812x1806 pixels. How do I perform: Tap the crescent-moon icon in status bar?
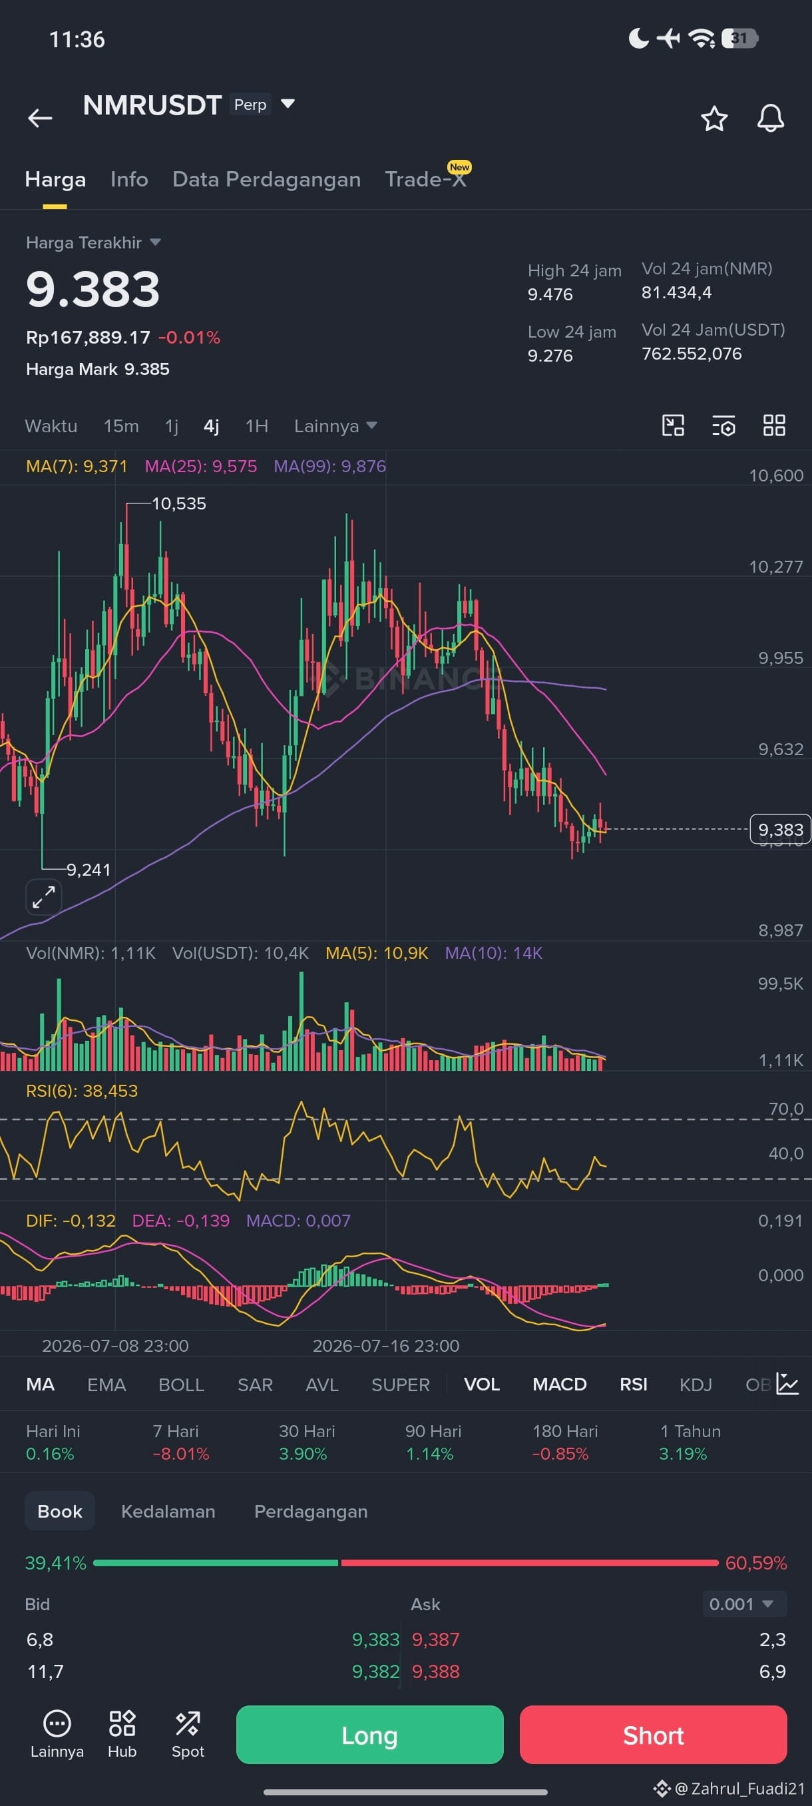click(x=638, y=38)
